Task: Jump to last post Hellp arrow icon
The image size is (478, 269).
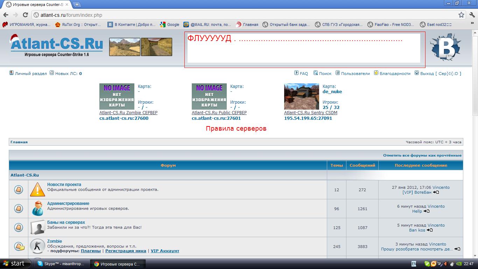Action: (427, 211)
